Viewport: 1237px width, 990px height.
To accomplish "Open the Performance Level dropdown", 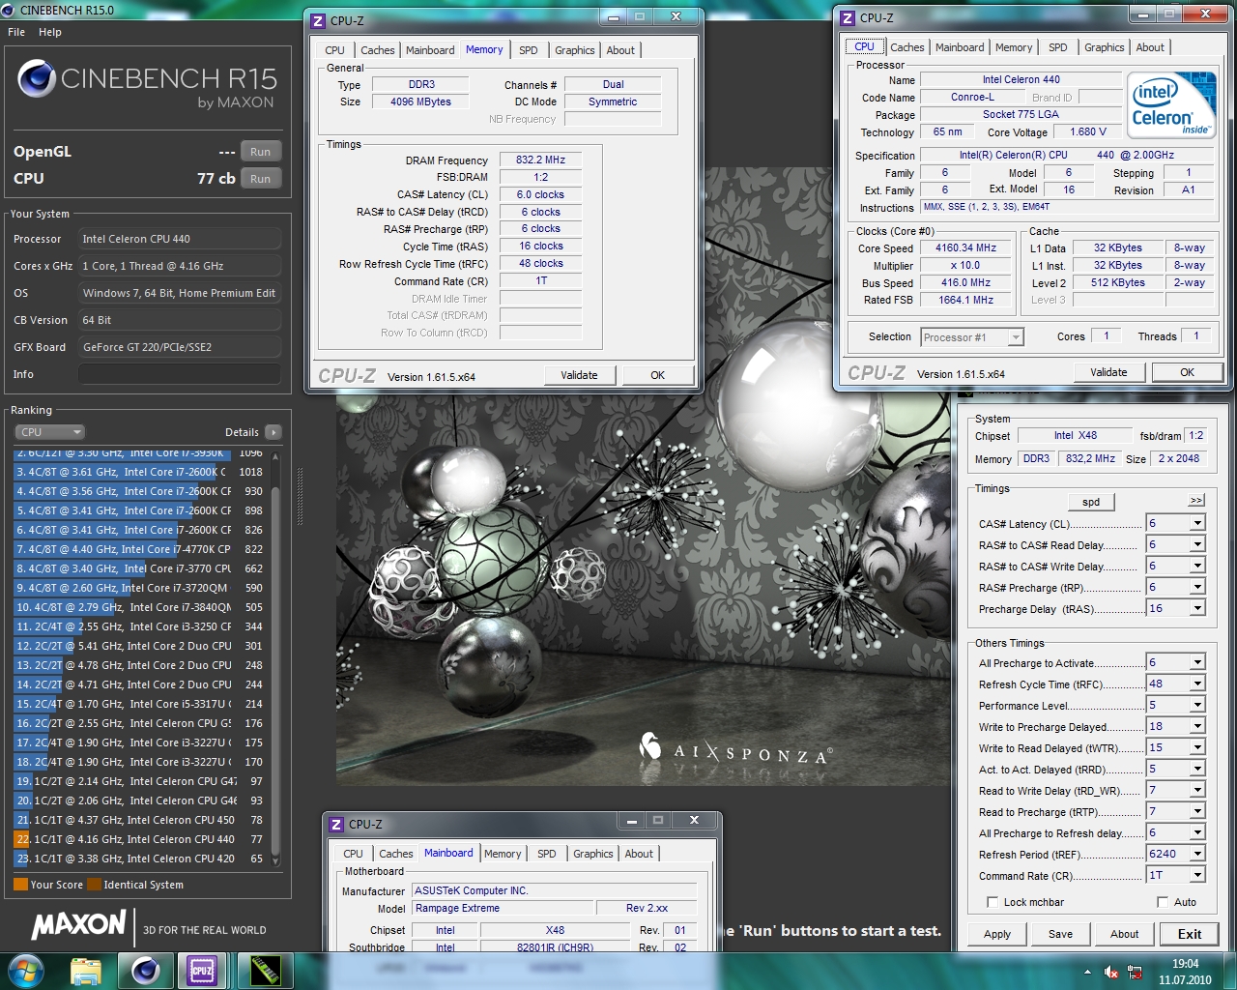I will (1197, 705).
